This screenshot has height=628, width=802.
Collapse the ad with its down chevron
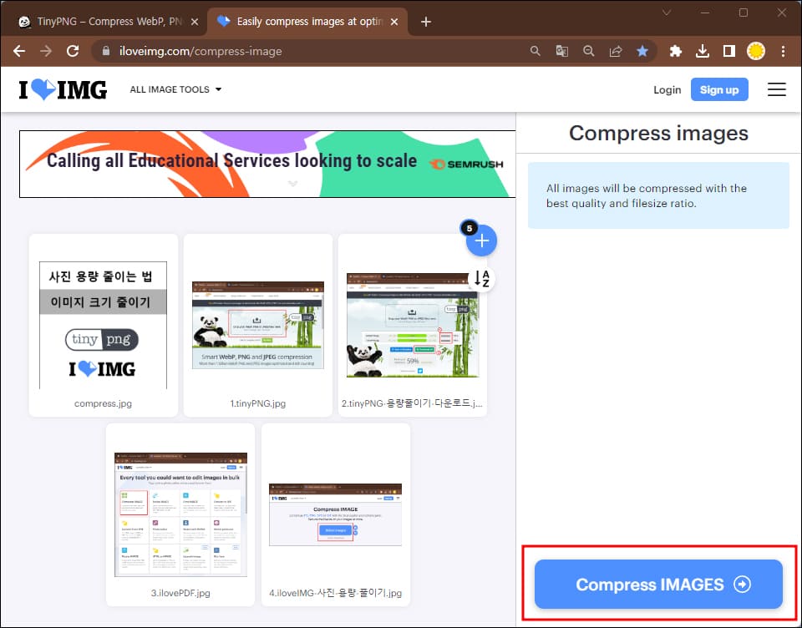point(292,183)
